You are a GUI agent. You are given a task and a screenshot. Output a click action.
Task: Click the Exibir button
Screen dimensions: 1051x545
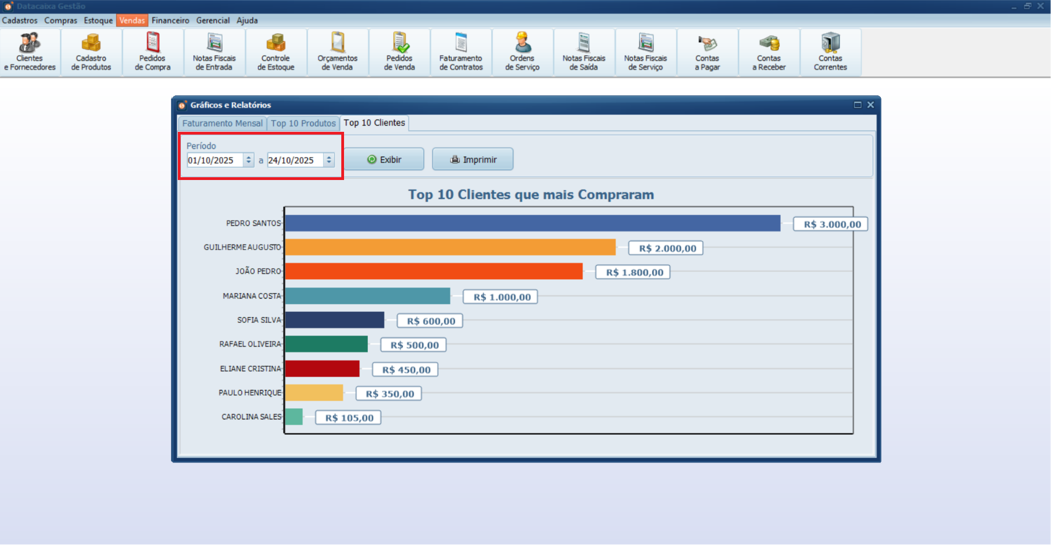385,159
